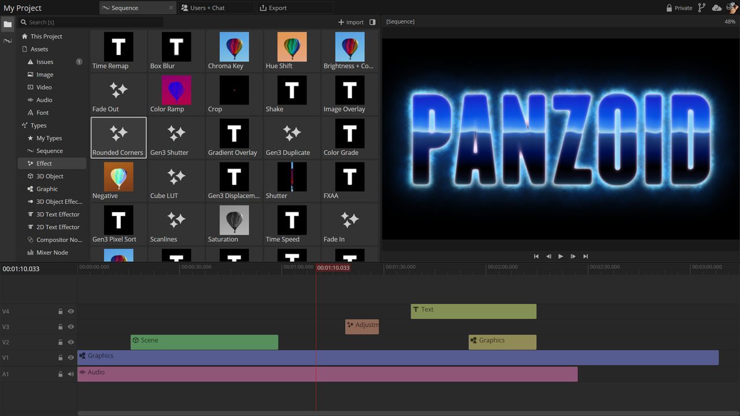Select the Gen3 Shutter effect

176,138
